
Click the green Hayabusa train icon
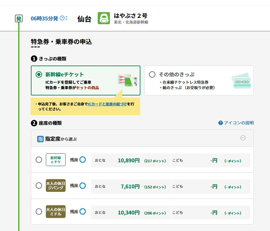point(104,18)
